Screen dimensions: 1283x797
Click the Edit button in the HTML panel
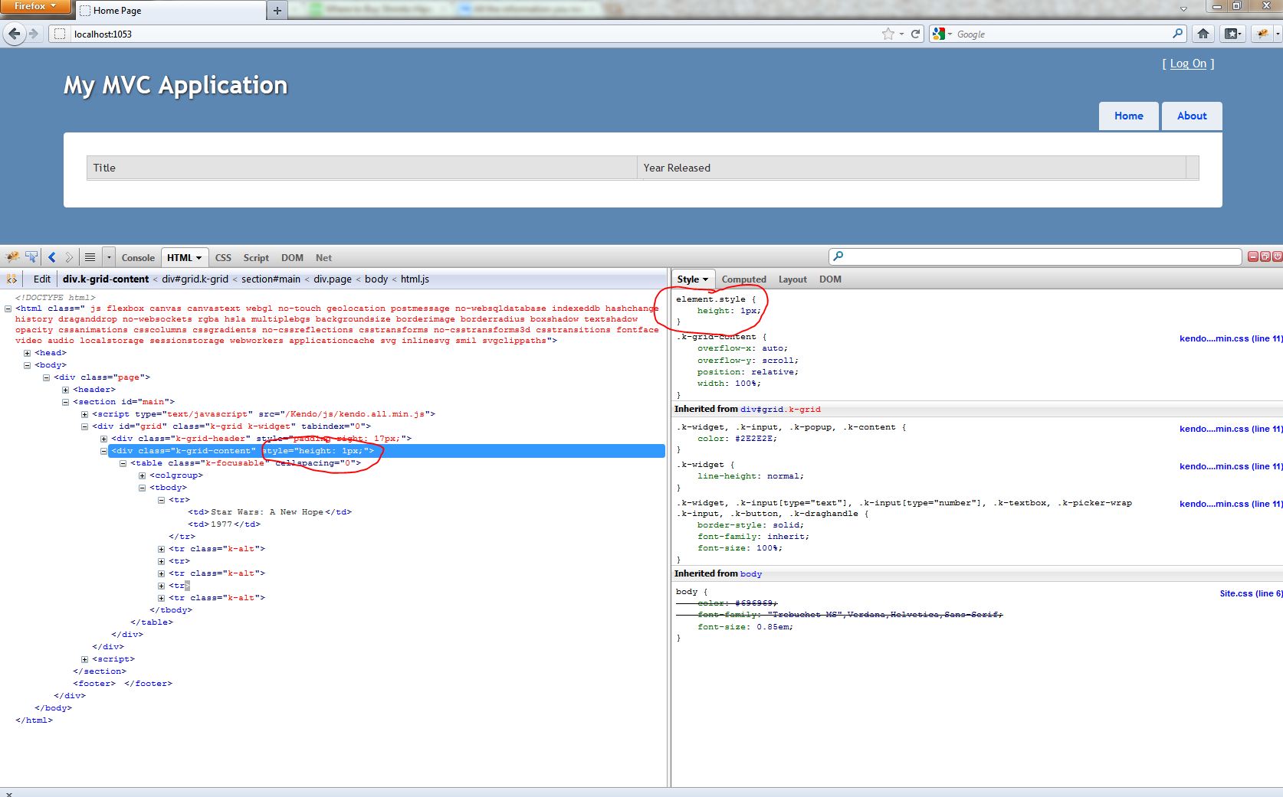pyautogui.click(x=42, y=279)
